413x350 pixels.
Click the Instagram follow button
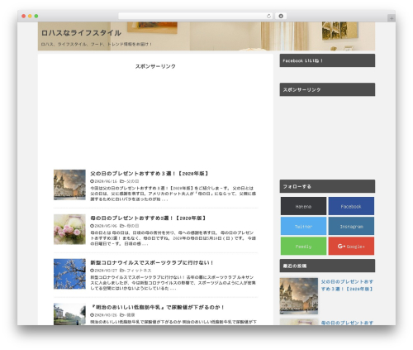tap(351, 226)
